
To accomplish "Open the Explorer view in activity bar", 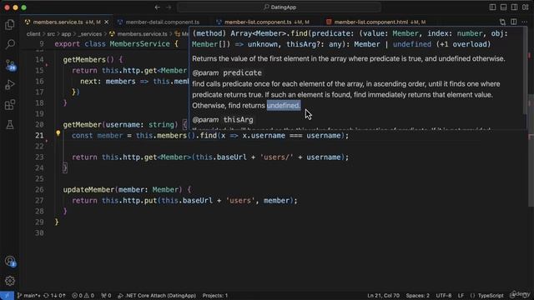I will coord(10,24).
